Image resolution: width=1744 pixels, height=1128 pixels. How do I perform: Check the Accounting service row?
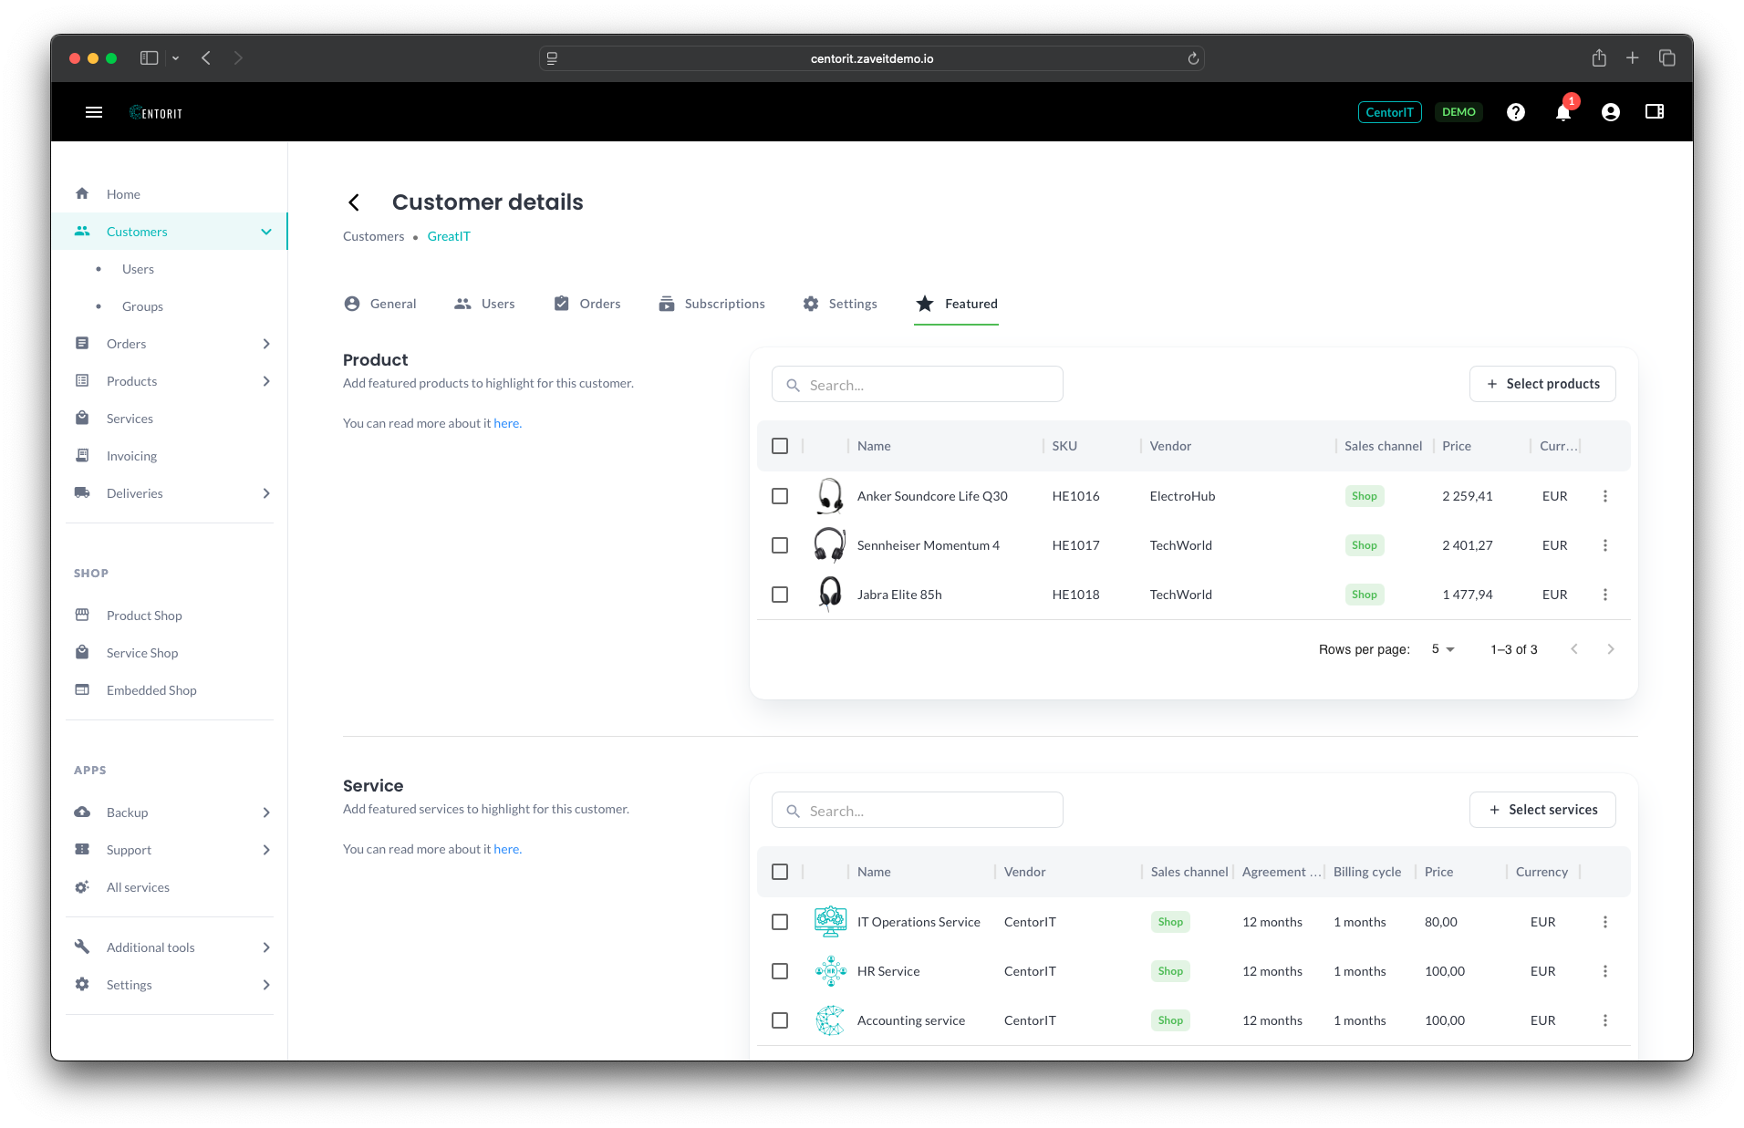tap(779, 1020)
